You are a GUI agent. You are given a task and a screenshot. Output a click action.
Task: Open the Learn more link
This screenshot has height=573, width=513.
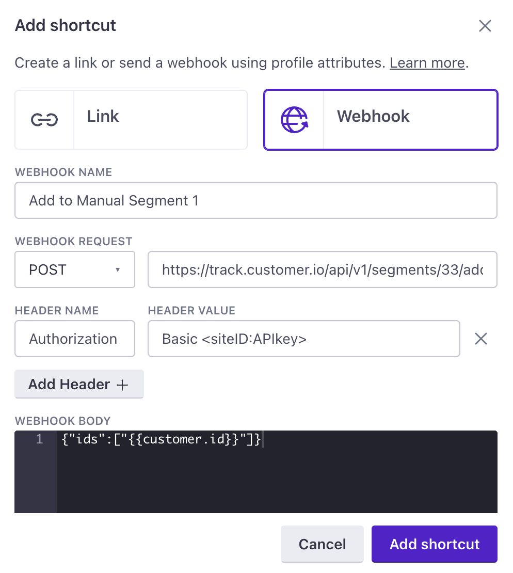click(427, 63)
